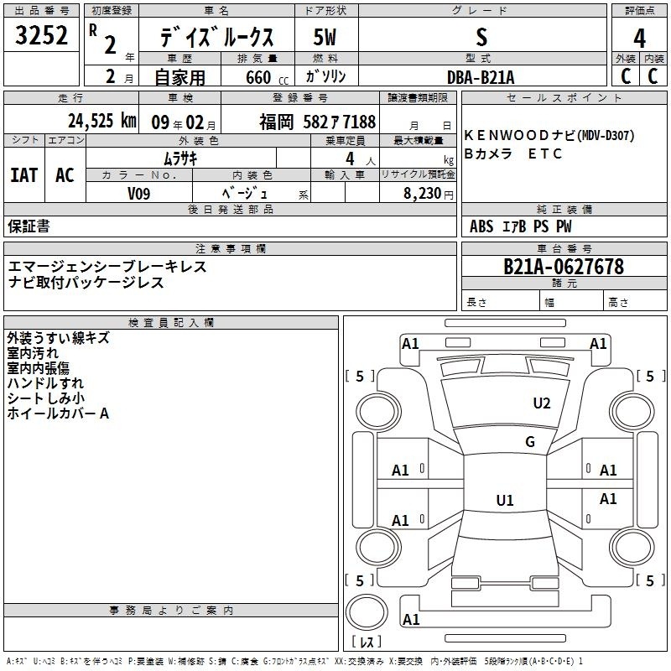Click the 諸元 header
The height and width of the screenshot is (671, 671).
pyautogui.click(x=564, y=283)
